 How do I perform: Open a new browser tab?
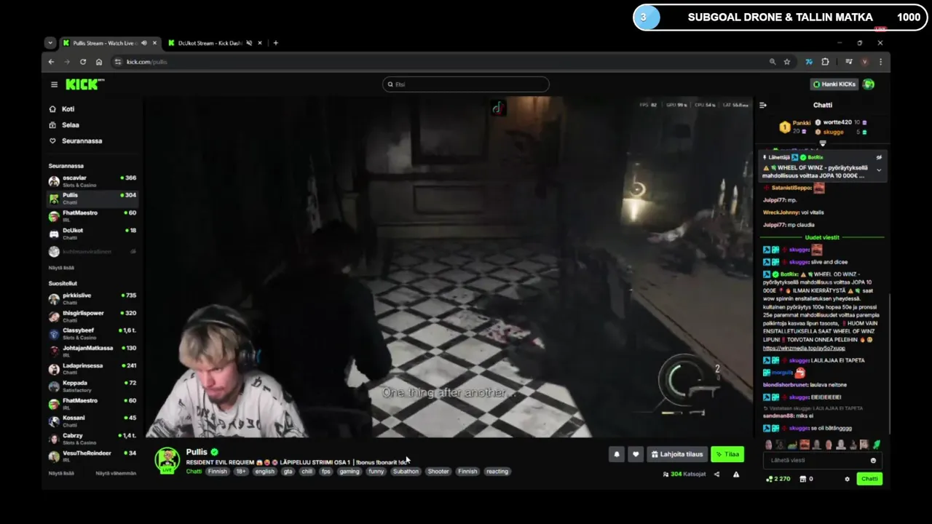[x=275, y=43]
